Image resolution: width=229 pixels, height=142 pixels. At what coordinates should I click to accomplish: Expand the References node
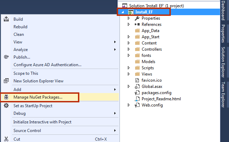[129, 24]
